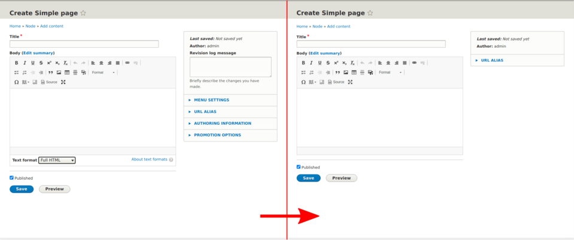This screenshot has height=240, width=574.
Task: Click Add content breadcrumb on the left page
Action: click(51, 26)
